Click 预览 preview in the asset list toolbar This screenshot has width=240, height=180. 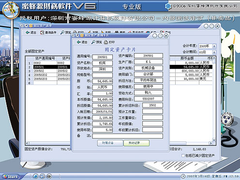[x=66, y=32]
